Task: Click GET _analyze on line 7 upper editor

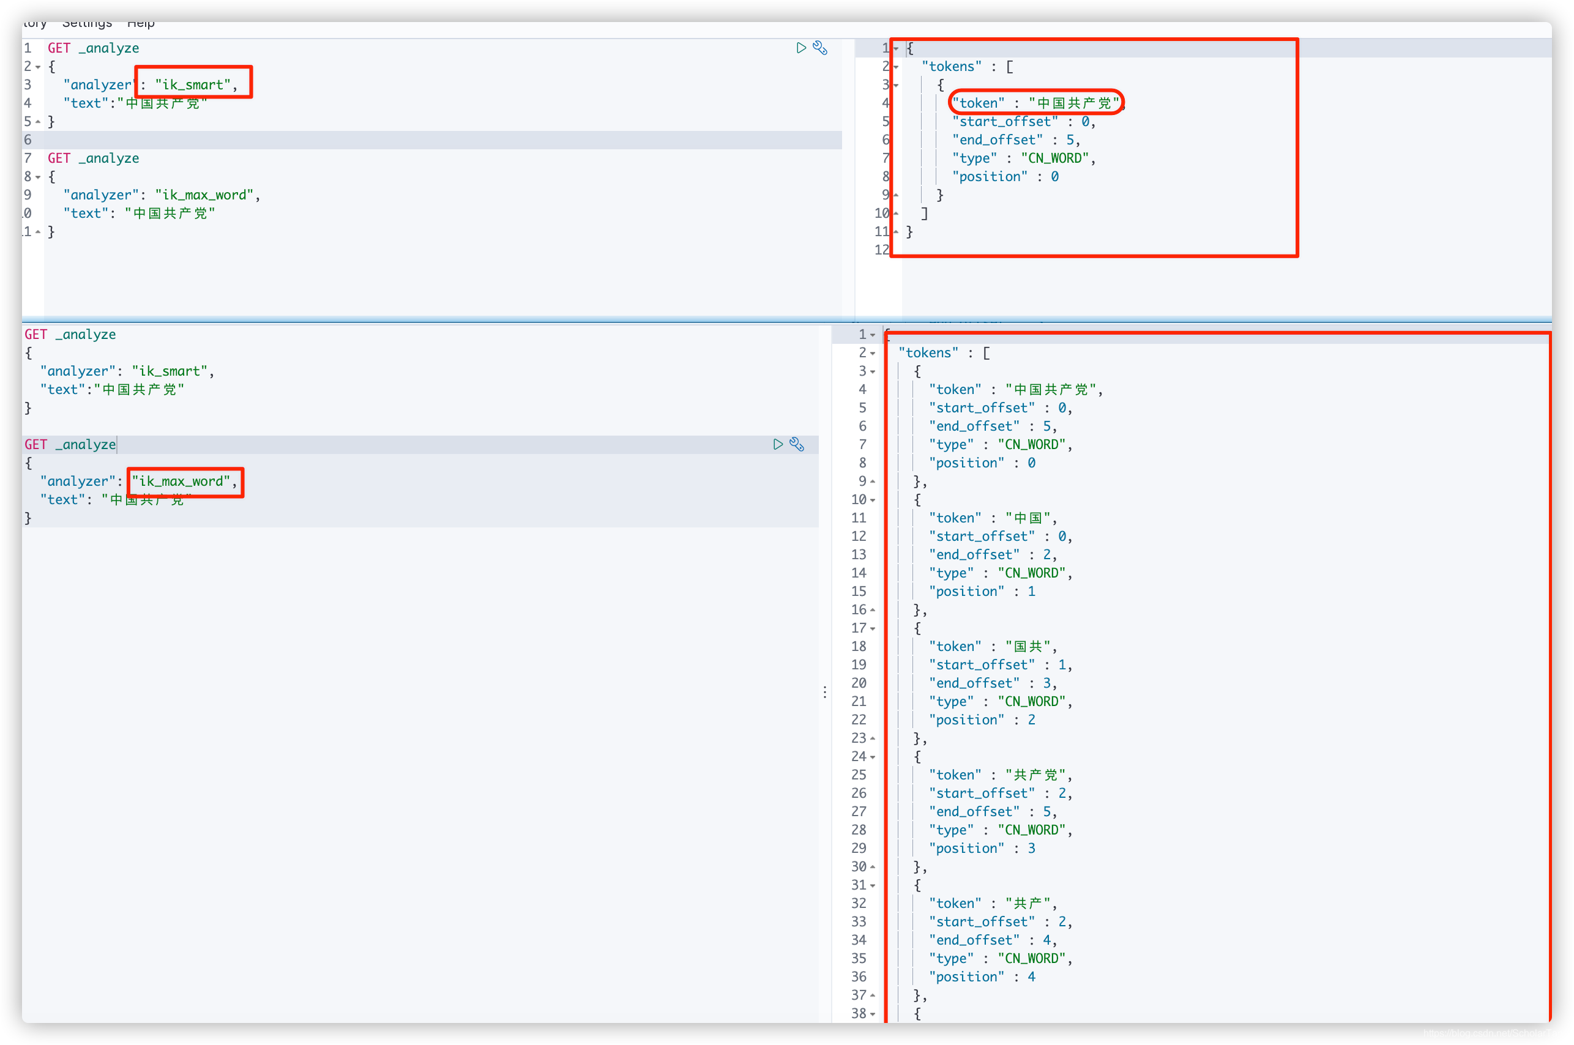Action: click(94, 158)
